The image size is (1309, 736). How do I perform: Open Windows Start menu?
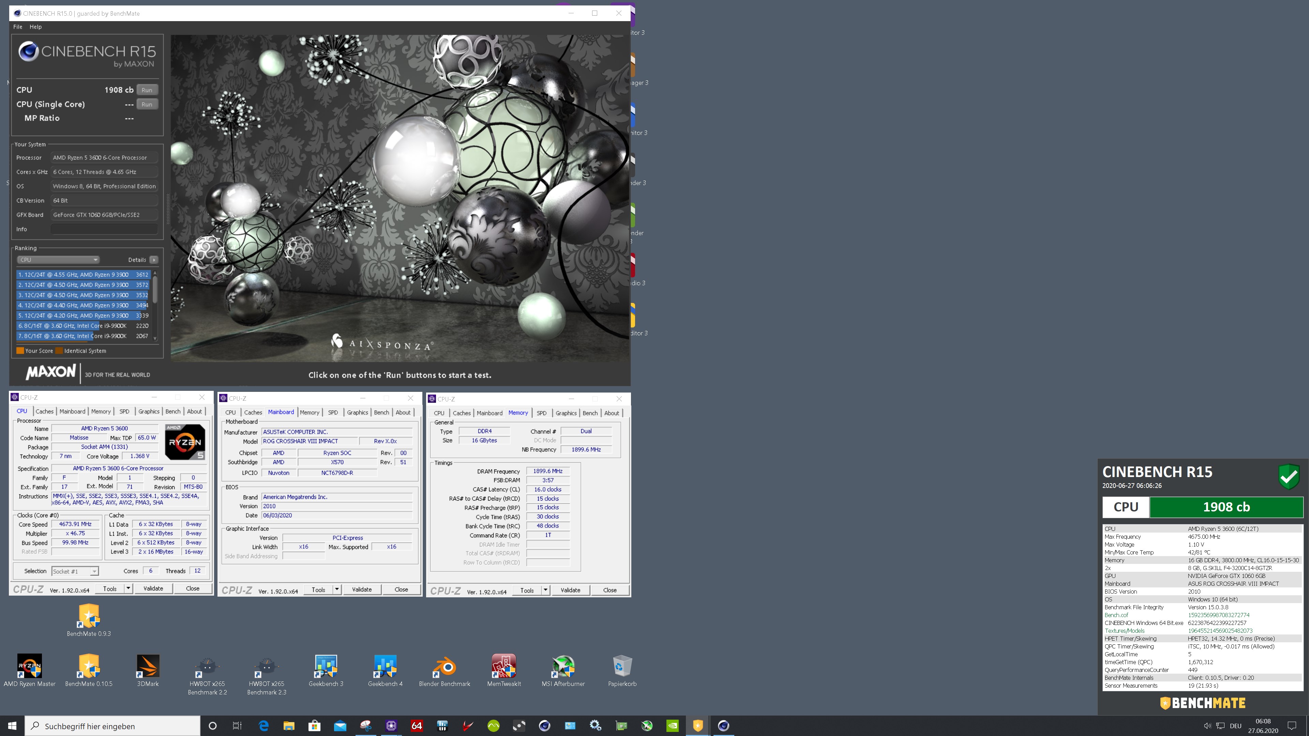click(12, 726)
